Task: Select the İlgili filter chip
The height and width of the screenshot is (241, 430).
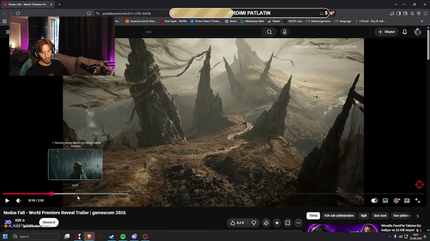Action: (363, 216)
